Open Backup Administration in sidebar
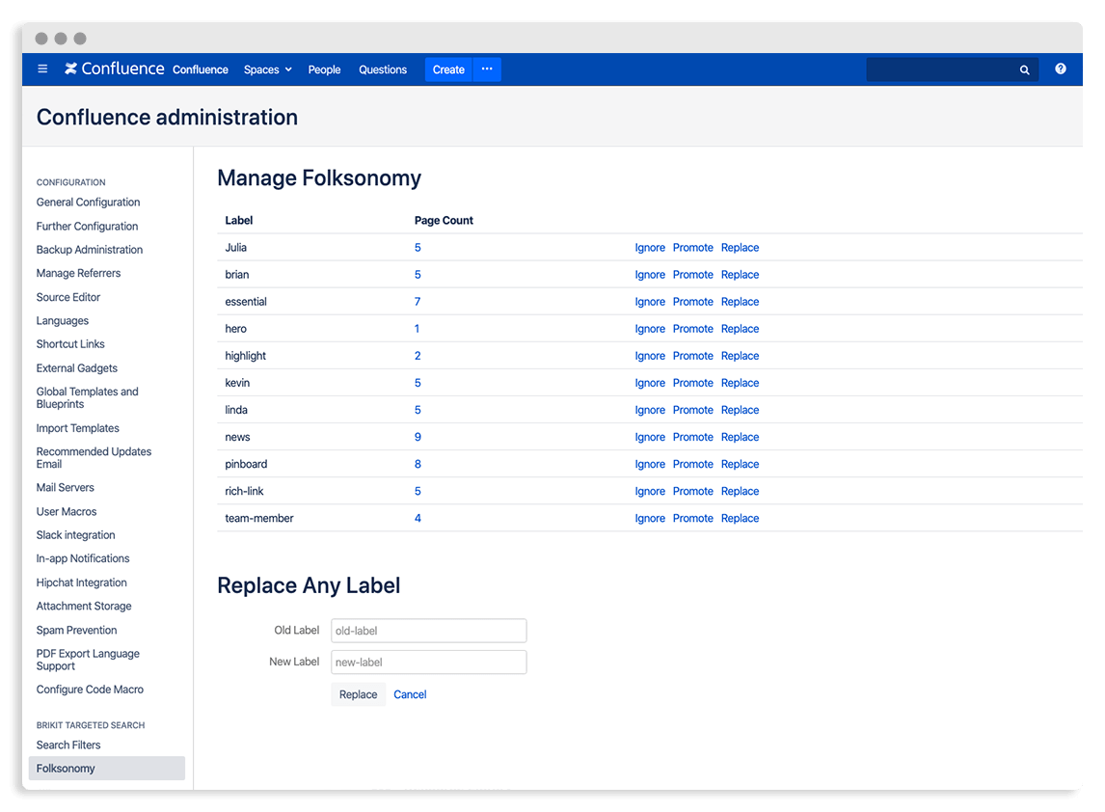Viewport: 1105px width, 812px height. click(x=90, y=250)
